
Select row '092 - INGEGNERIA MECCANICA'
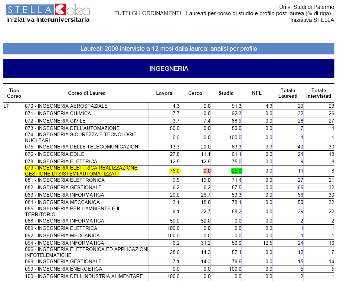[180, 235]
